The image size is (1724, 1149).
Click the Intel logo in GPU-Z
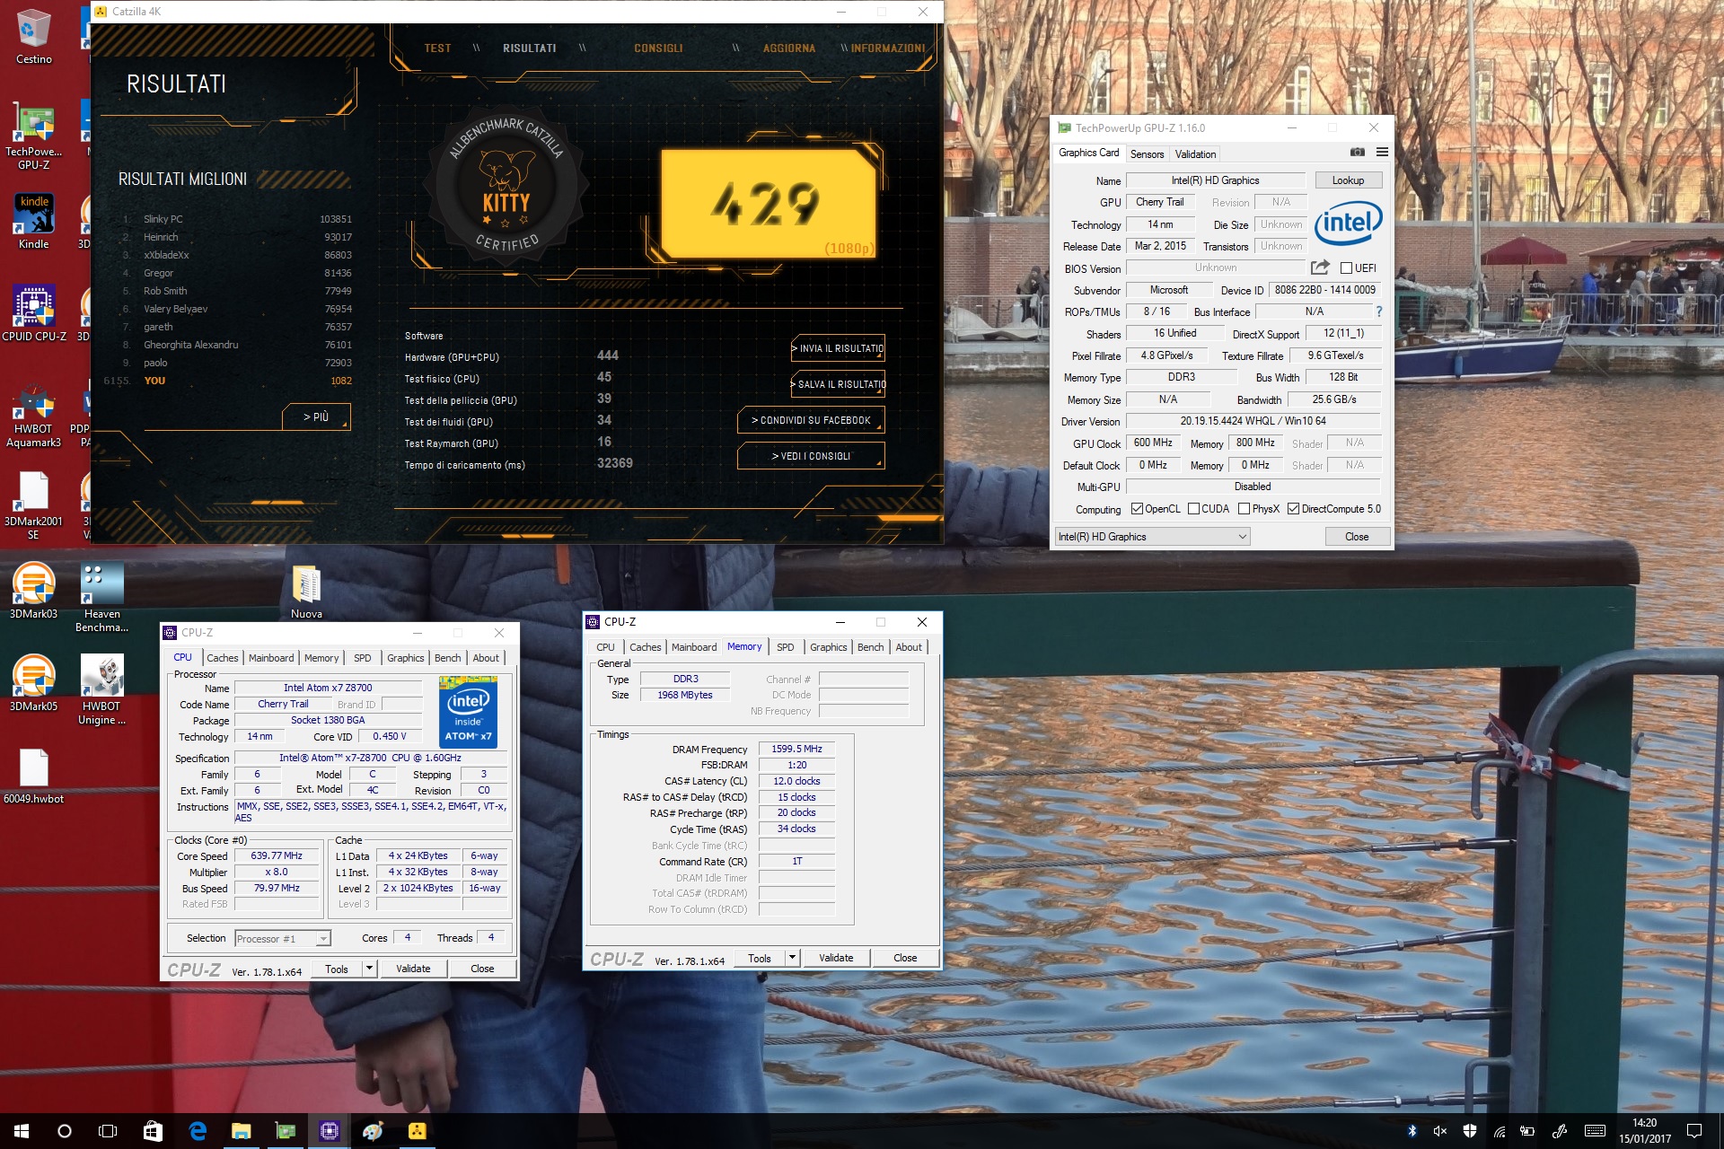pos(1348,224)
